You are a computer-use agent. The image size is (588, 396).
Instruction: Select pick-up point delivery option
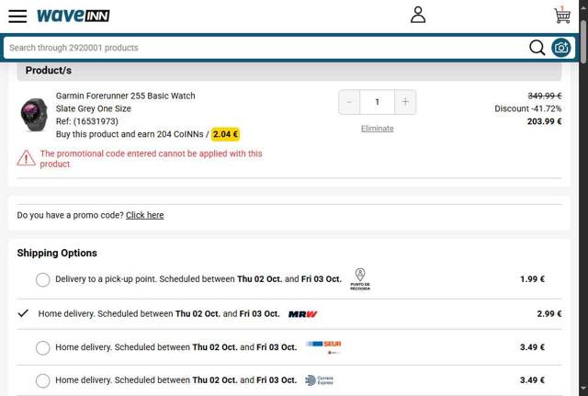[x=43, y=279]
